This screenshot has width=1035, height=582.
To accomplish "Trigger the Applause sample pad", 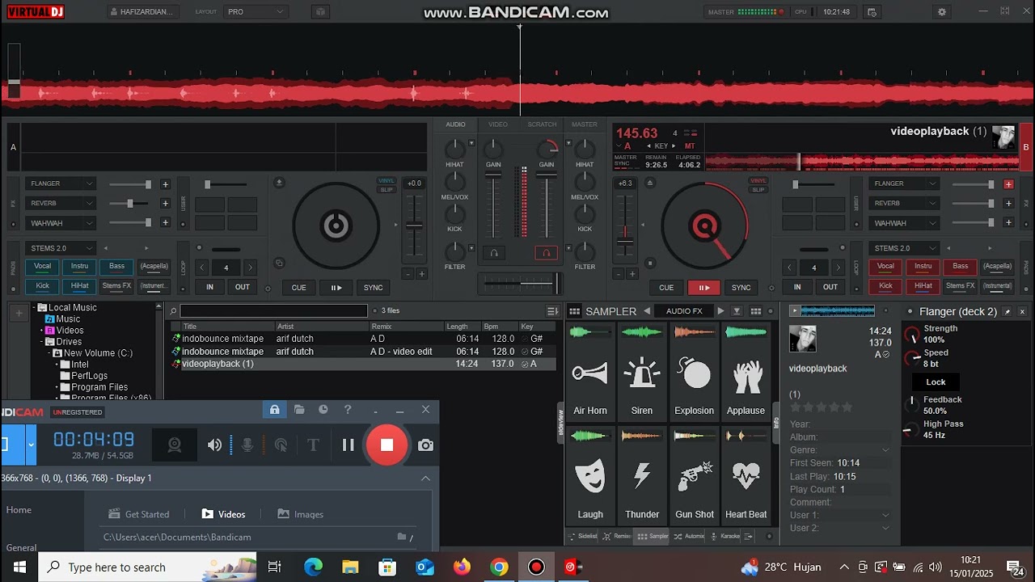I will point(746,372).
